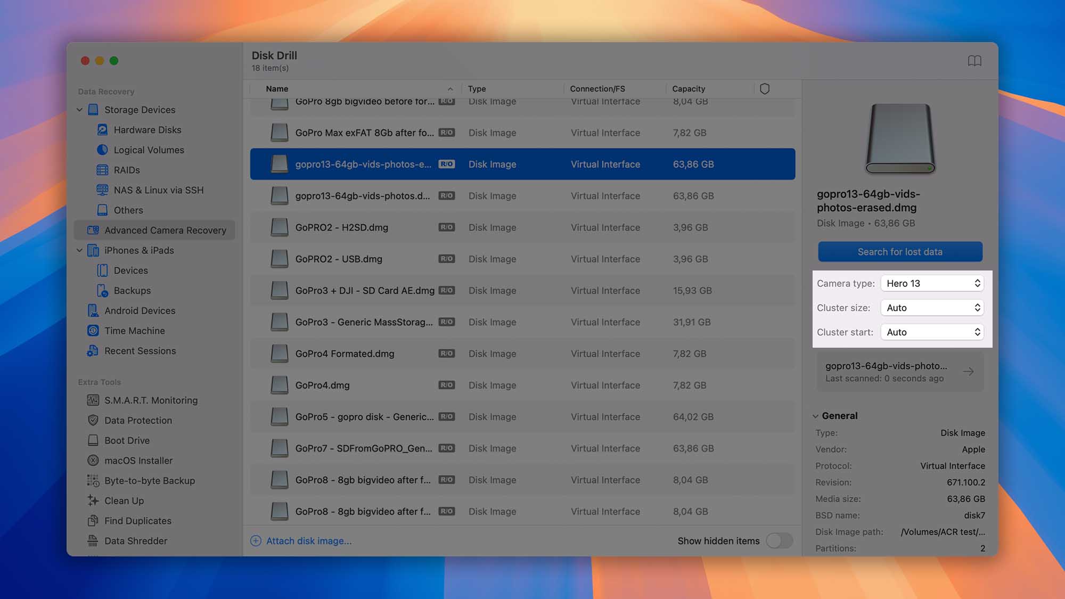
Task: Click the Android Devices sidebar icon
Action: pos(93,310)
